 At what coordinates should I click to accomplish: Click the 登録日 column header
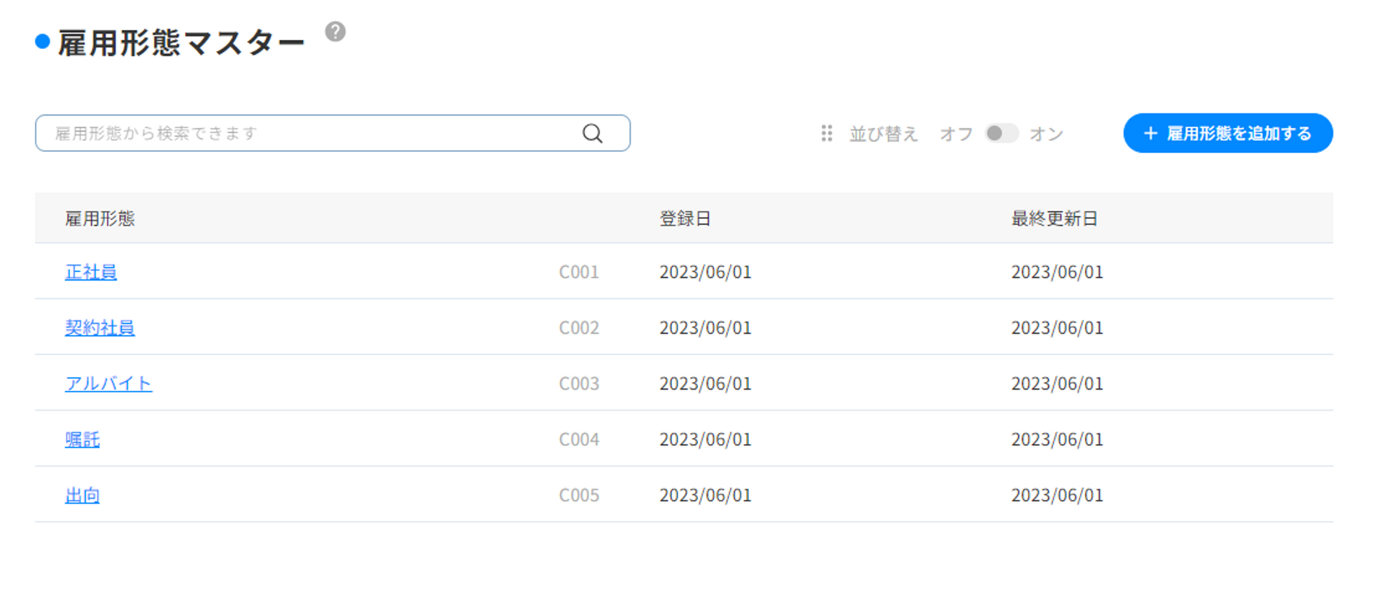pyautogui.click(x=685, y=219)
